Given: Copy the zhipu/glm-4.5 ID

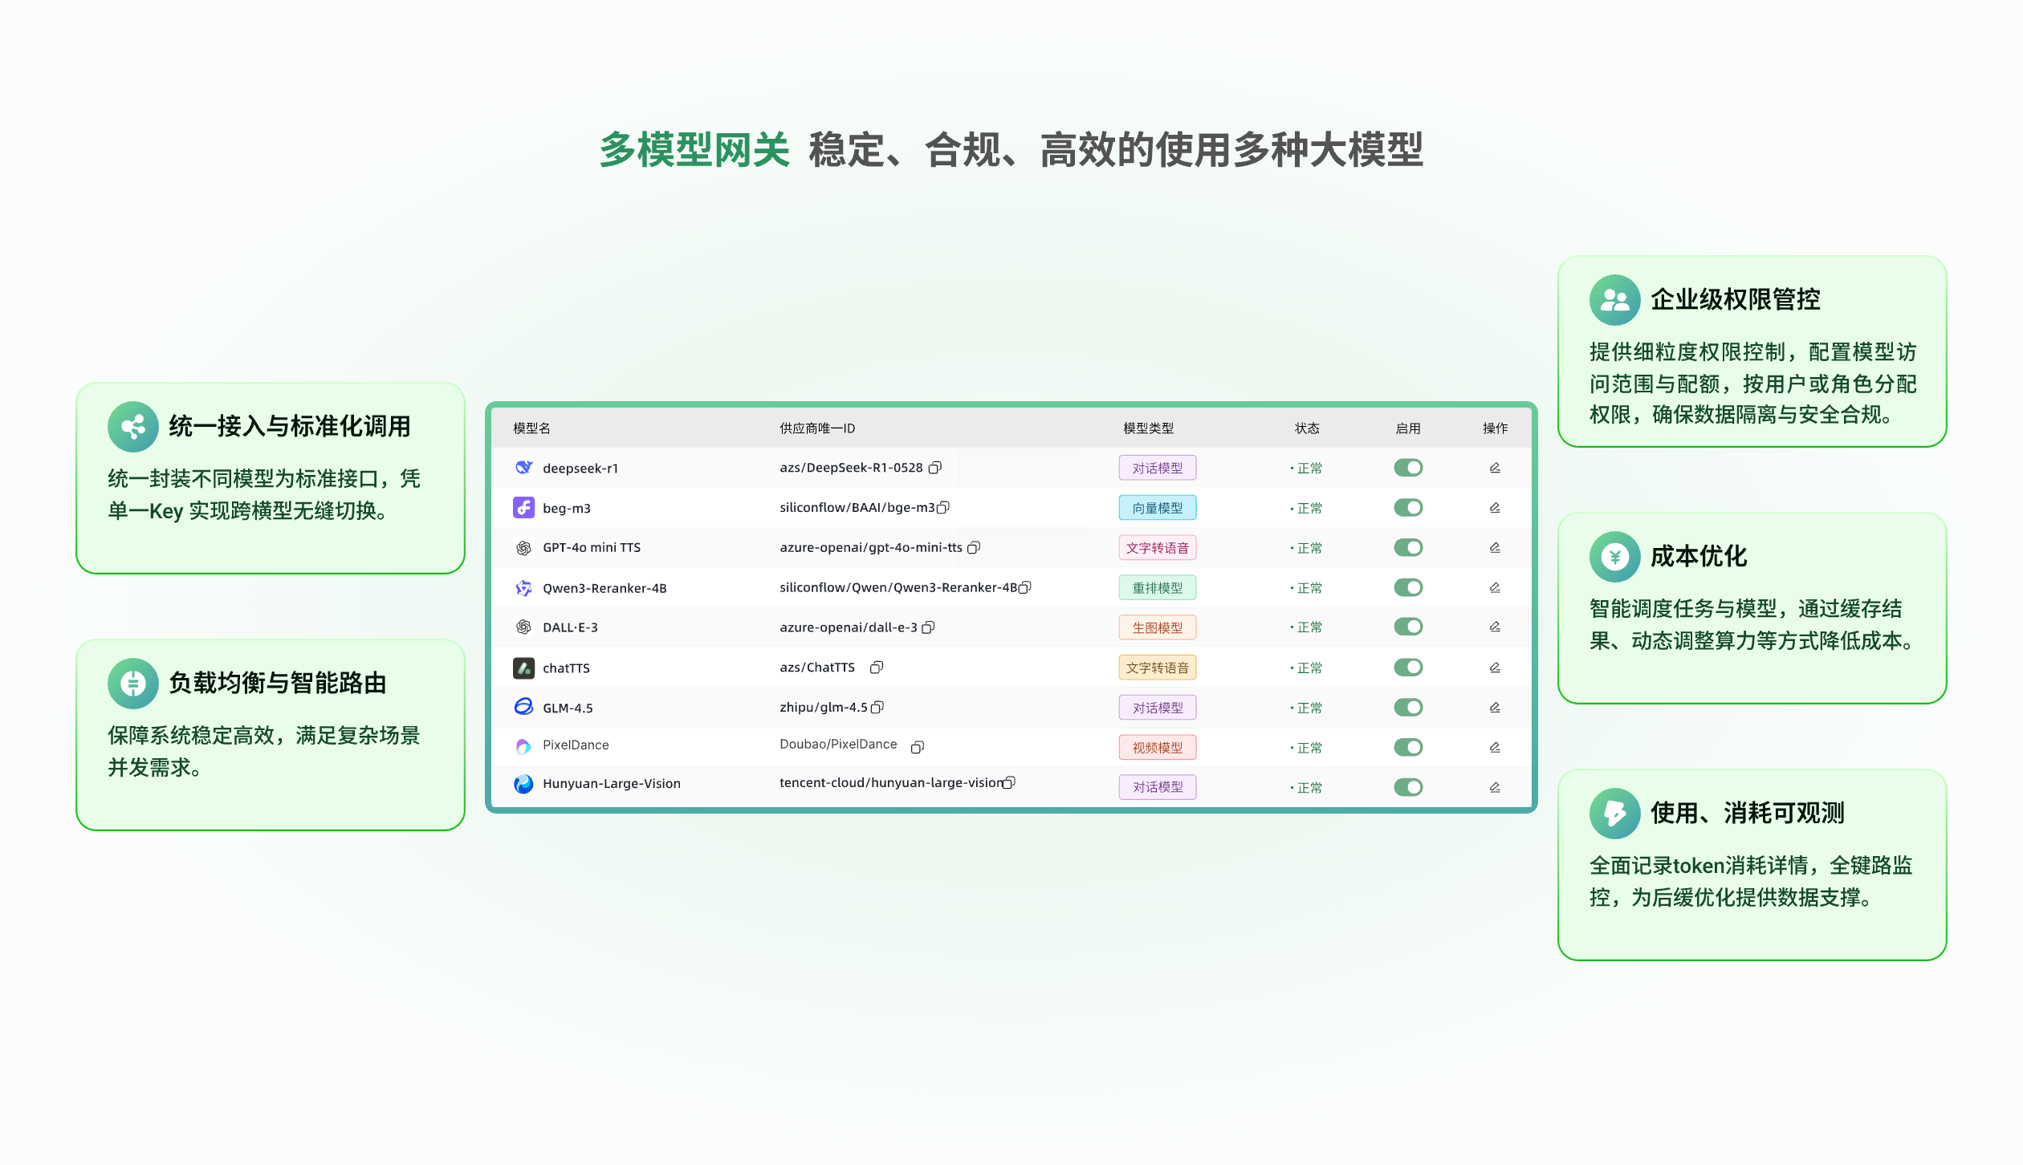Looking at the screenshot, I should tap(877, 707).
